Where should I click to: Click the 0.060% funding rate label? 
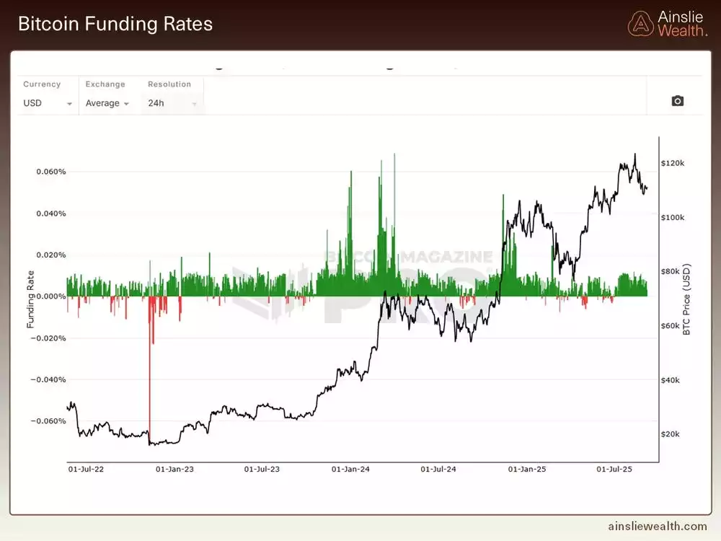[x=51, y=172]
